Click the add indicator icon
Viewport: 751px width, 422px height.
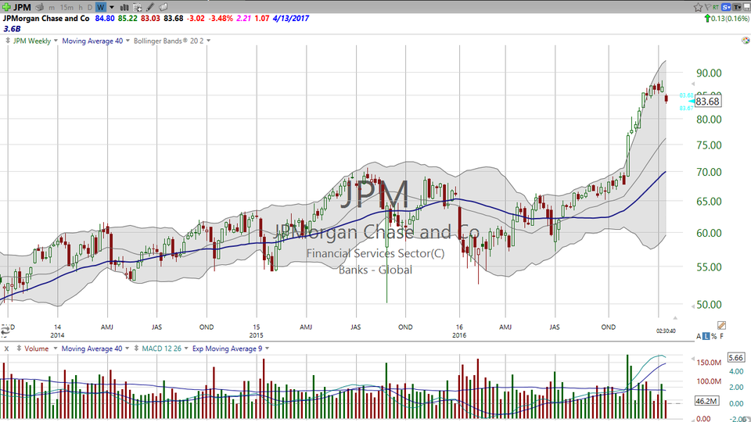point(137,7)
